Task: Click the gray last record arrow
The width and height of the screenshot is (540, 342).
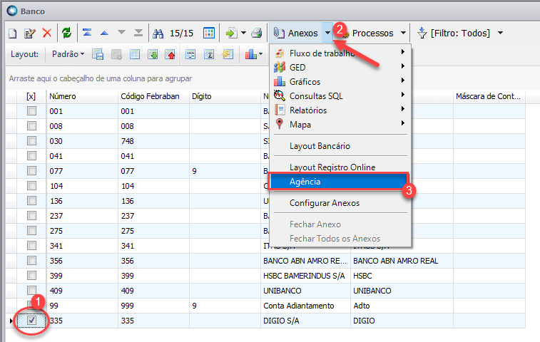Action: click(138, 33)
